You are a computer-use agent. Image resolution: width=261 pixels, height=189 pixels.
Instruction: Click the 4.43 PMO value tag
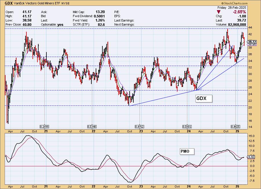[251, 157]
